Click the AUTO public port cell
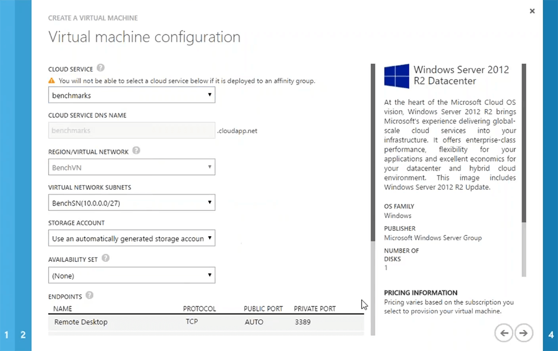The image size is (558, 351). click(x=254, y=322)
